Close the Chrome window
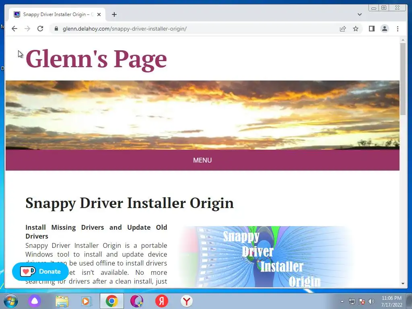This screenshot has height=309, width=412. (x=397, y=8)
